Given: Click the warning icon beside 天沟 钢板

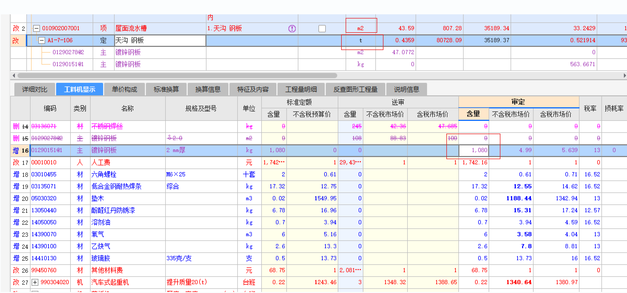Looking at the screenshot, I should click(x=292, y=29).
